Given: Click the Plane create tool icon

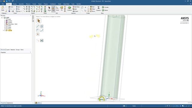Looking at the screenshot, I should point(82,7).
